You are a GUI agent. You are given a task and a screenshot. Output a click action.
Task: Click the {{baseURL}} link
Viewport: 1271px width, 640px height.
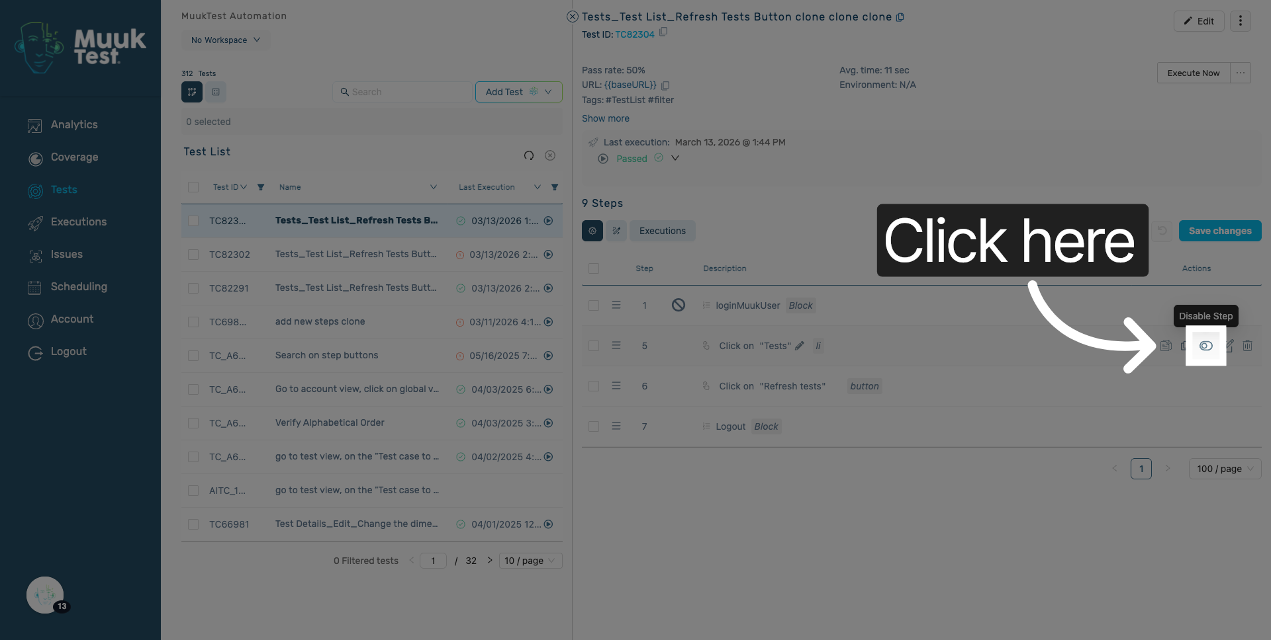[630, 85]
